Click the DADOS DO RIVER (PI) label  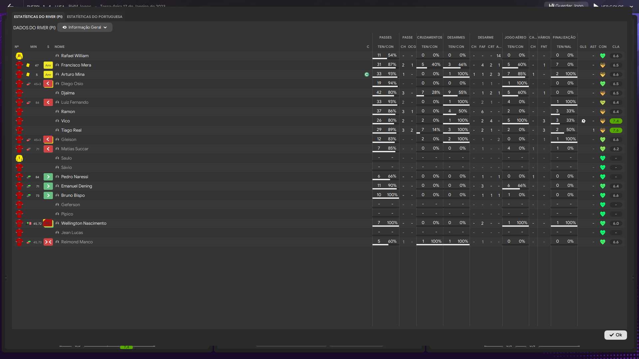(34, 28)
